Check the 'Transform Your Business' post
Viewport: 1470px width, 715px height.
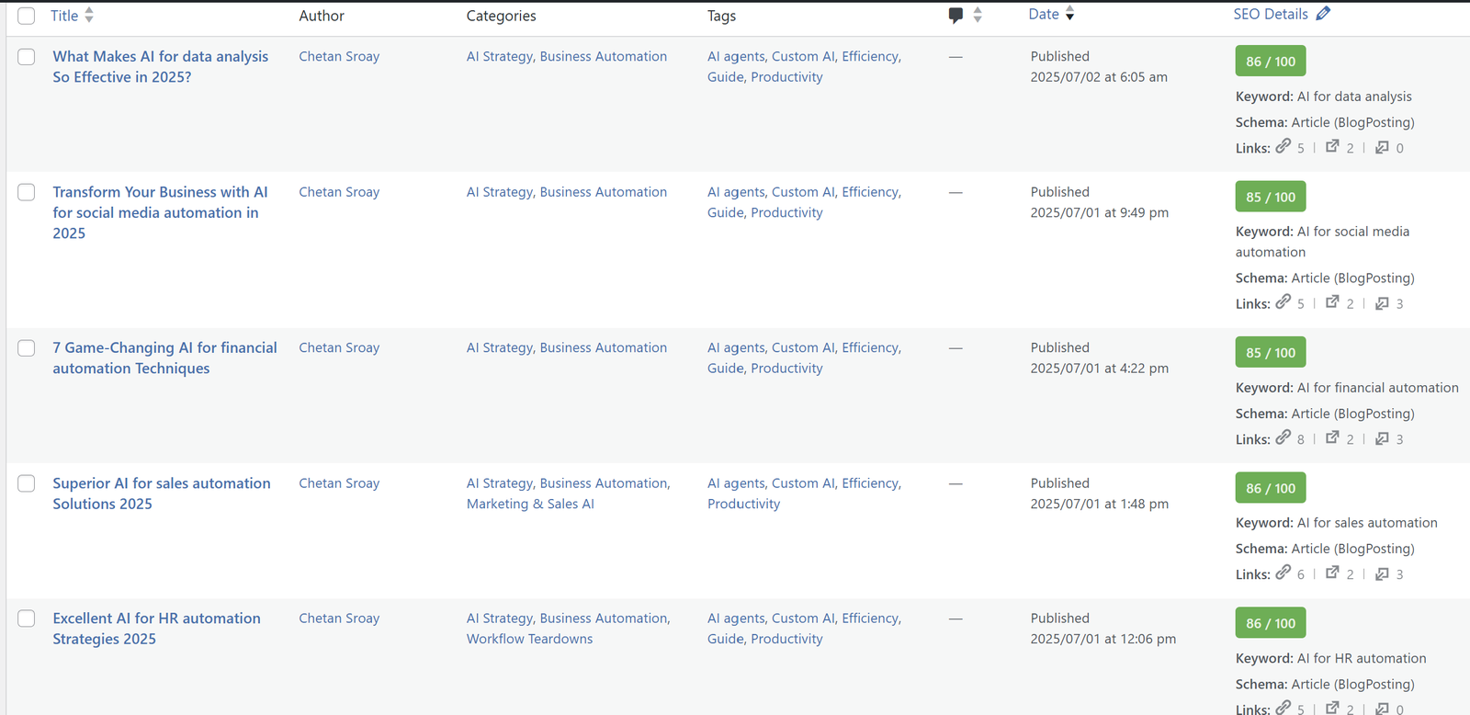27,192
